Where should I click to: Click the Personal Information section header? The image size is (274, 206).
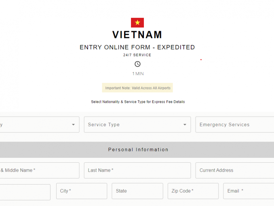coord(138,150)
